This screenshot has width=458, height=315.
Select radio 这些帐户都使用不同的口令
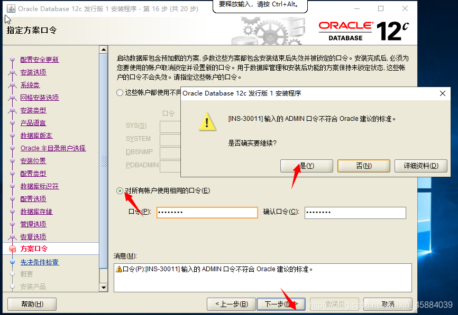120,93
